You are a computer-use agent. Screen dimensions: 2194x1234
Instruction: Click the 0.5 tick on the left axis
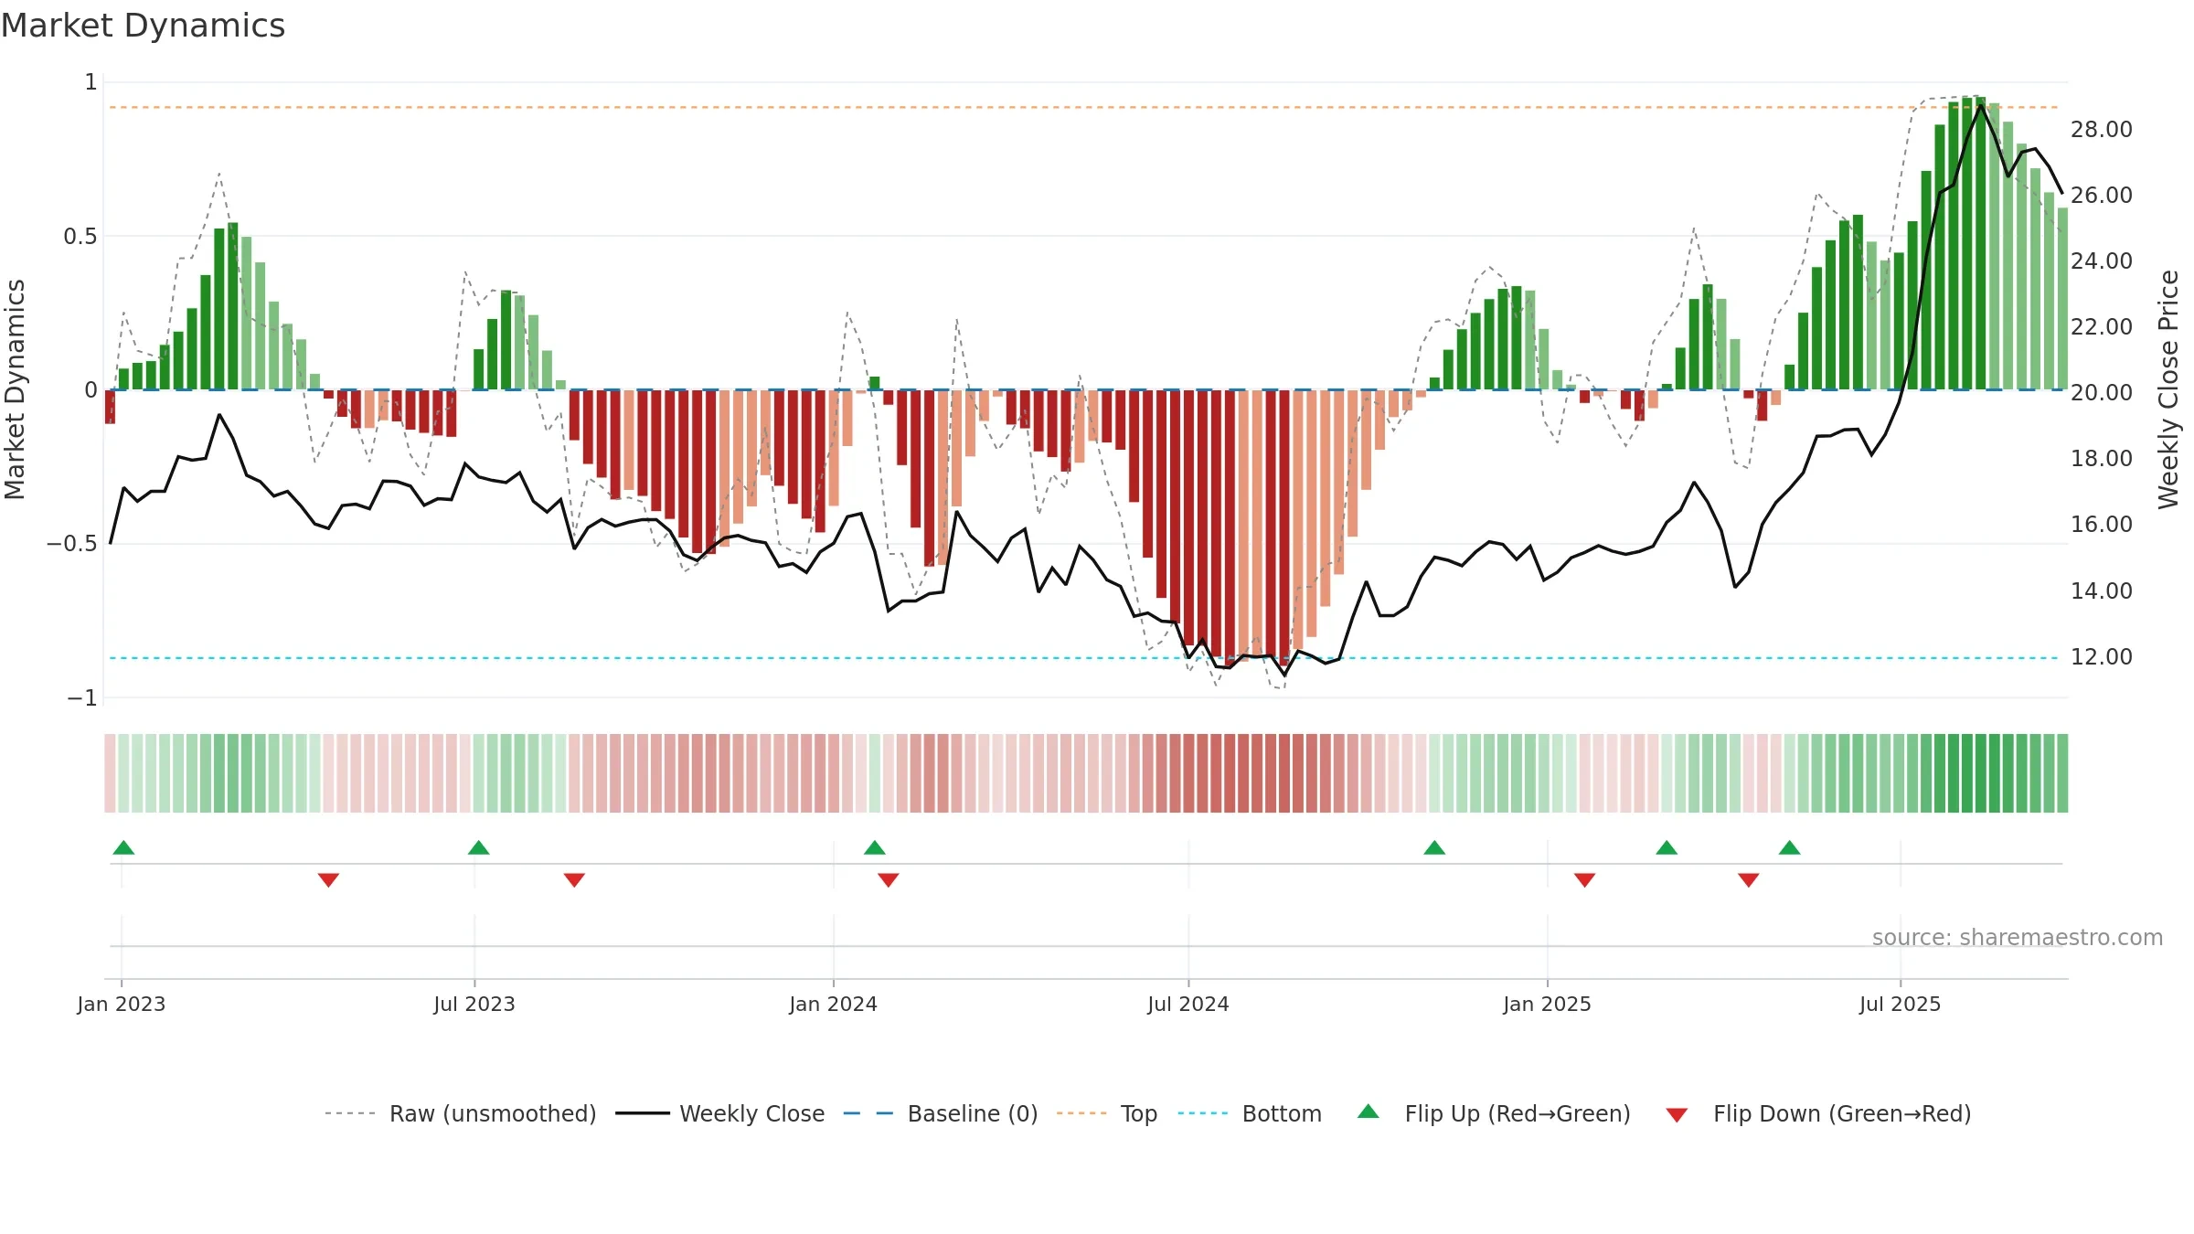80,237
